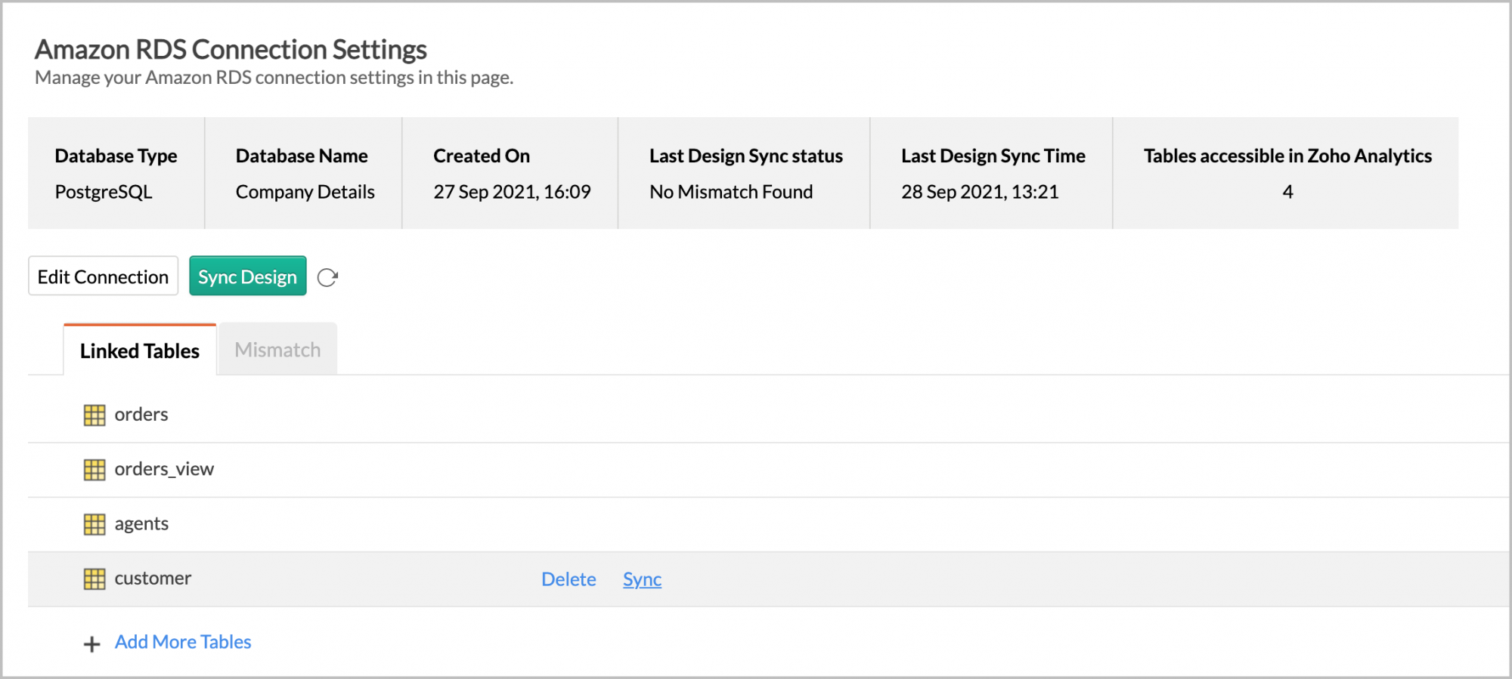The image size is (1512, 679).
Task: Click the Created On column header
Action: pyautogui.click(x=482, y=156)
